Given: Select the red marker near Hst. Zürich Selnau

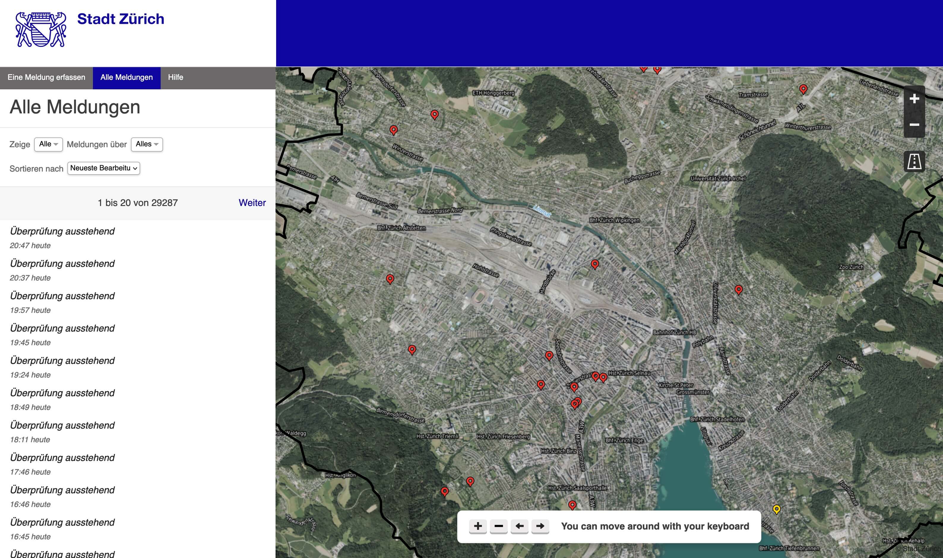Looking at the screenshot, I should click(604, 377).
